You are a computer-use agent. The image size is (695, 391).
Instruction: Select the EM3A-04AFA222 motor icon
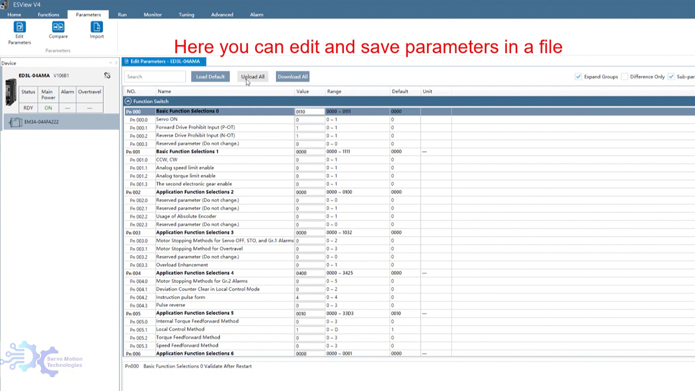tap(16, 122)
